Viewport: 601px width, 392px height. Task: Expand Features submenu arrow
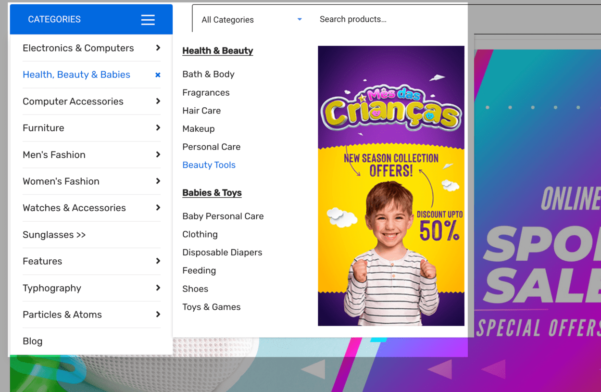[158, 261]
